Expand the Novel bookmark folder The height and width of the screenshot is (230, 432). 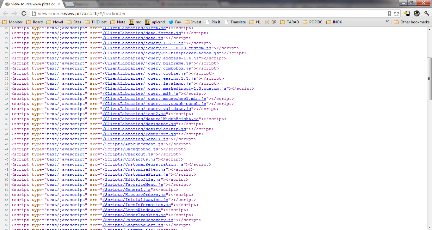55,22
